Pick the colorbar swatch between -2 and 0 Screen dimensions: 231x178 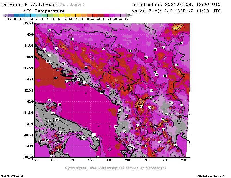click(x=33, y=15)
